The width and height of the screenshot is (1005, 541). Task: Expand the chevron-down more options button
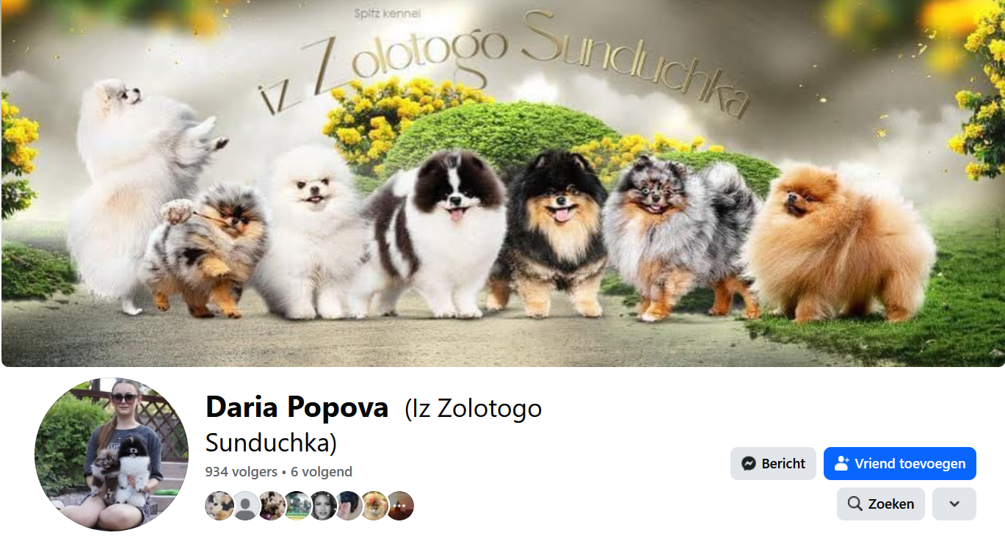(x=954, y=504)
